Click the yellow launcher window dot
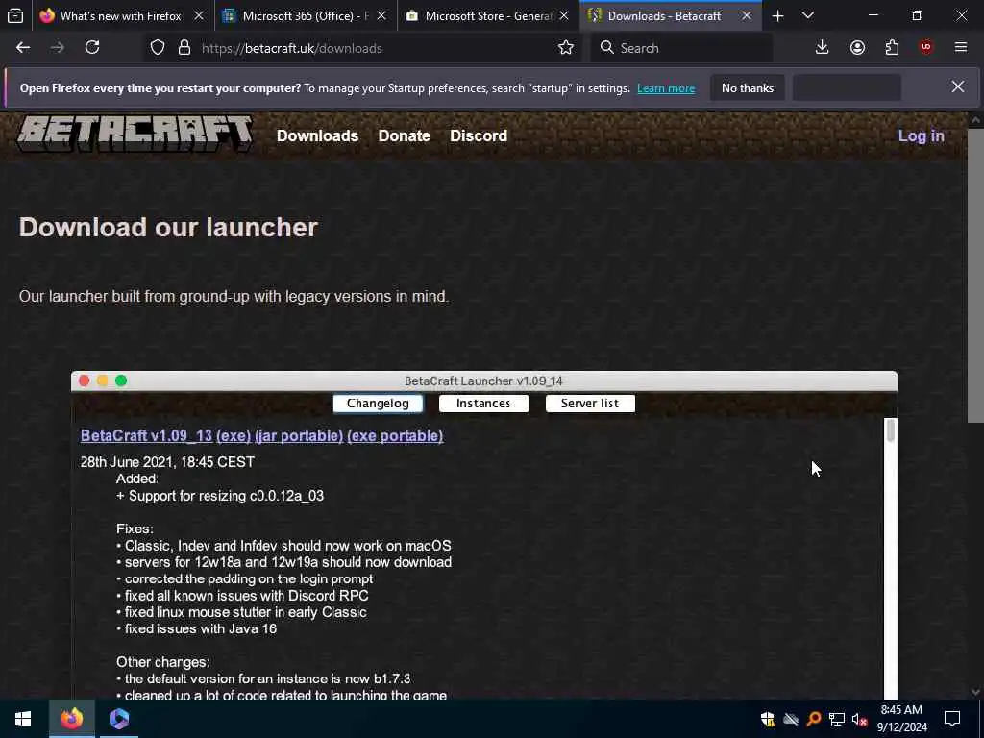Viewport: 984px width, 738px height. click(102, 381)
